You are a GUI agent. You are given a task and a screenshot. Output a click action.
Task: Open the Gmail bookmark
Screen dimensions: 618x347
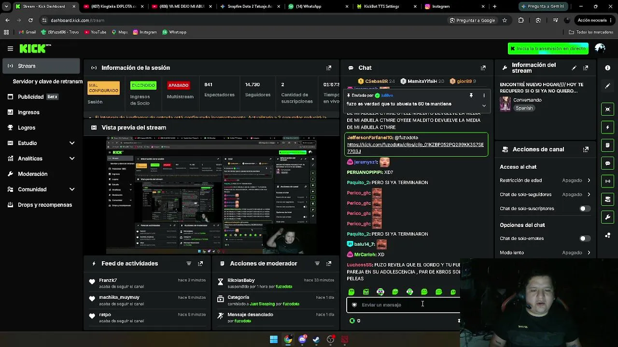[x=27, y=32]
